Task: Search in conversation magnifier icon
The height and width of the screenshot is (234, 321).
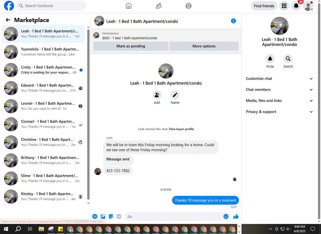Action: pos(288,59)
